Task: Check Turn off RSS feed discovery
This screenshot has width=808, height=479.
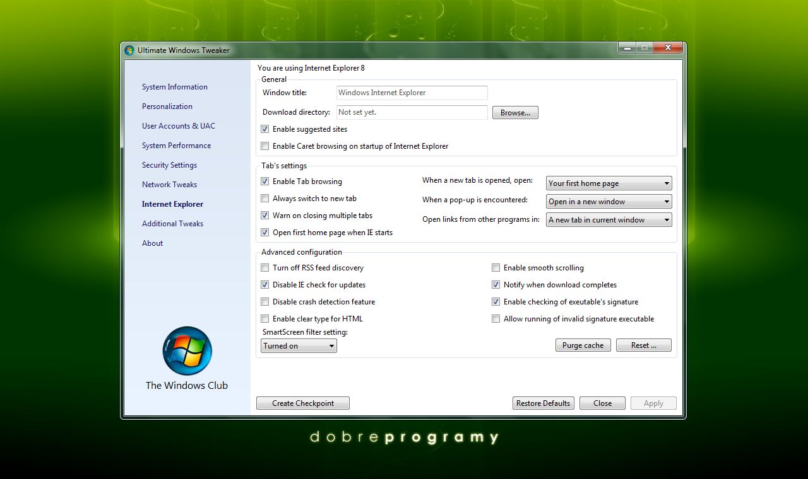Action: click(265, 268)
